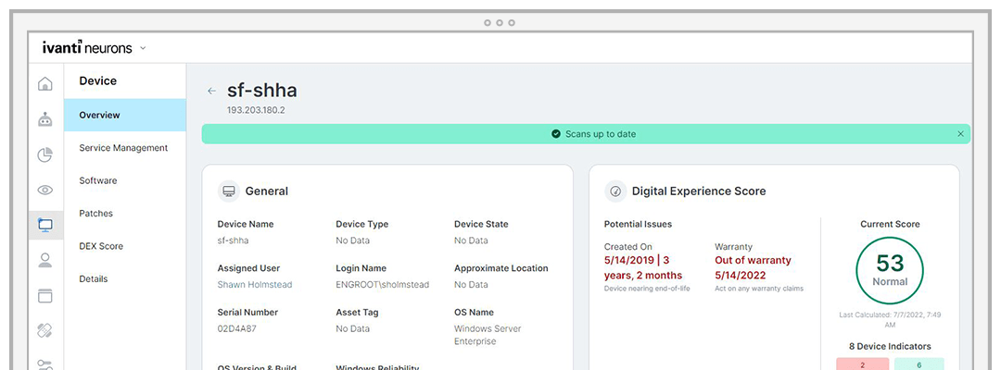Open the Software section
1001x370 pixels.
tap(97, 181)
